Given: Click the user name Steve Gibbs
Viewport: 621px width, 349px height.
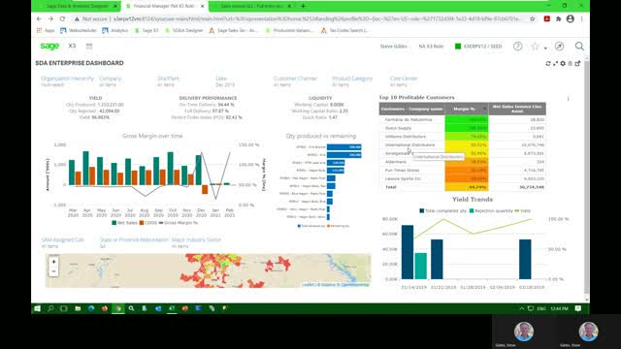Looking at the screenshot, I should [394, 47].
